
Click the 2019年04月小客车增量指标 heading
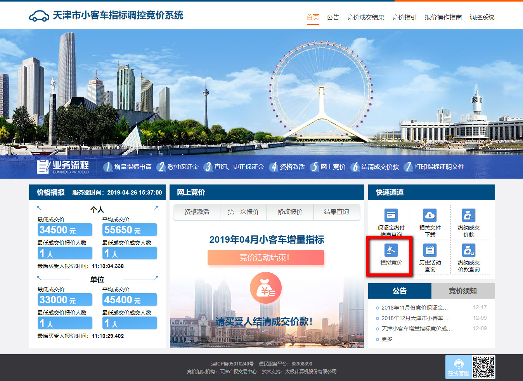click(x=267, y=240)
